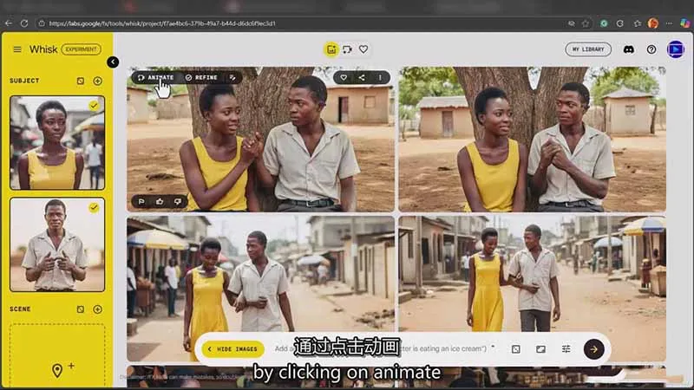Collapse the gallery with Hide Images
Viewport: 694px width, 390px height.
[232, 348]
